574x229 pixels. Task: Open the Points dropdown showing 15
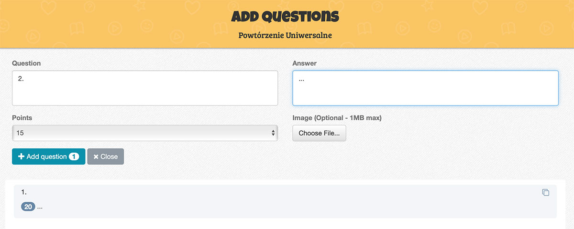click(144, 133)
